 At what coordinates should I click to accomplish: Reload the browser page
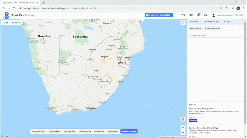click(14, 8)
